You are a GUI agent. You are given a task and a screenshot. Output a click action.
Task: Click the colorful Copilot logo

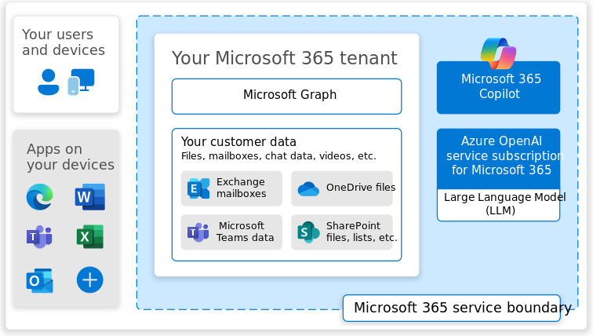click(498, 53)
